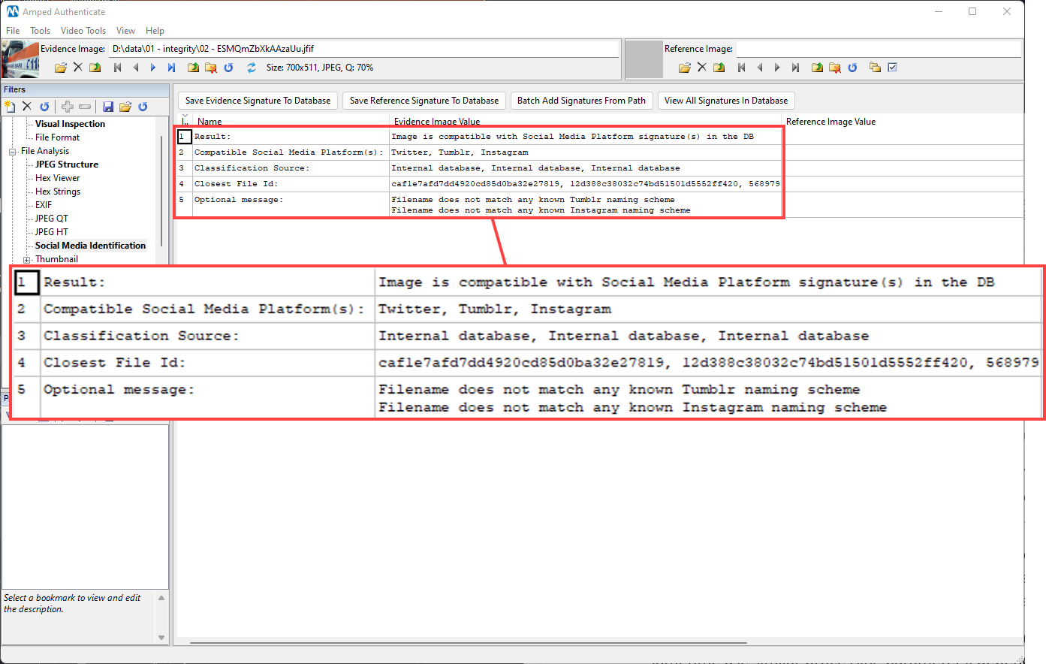Close the evidence image with the X icon
Screen dimensions: 1046x664
pos(77,67)
